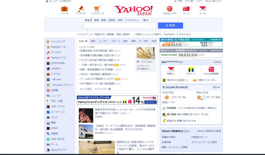
Task: Click the small arrow below the search box
Action: [x=87, y=30]
